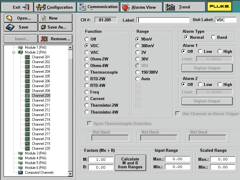Click the Open... button

click(21, 18)
